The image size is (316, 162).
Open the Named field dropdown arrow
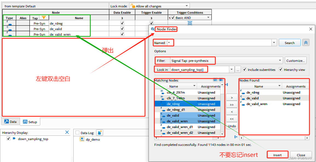point(274,42)
